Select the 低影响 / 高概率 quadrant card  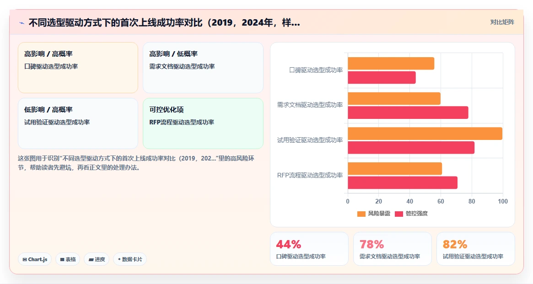[x=78, y=123]
